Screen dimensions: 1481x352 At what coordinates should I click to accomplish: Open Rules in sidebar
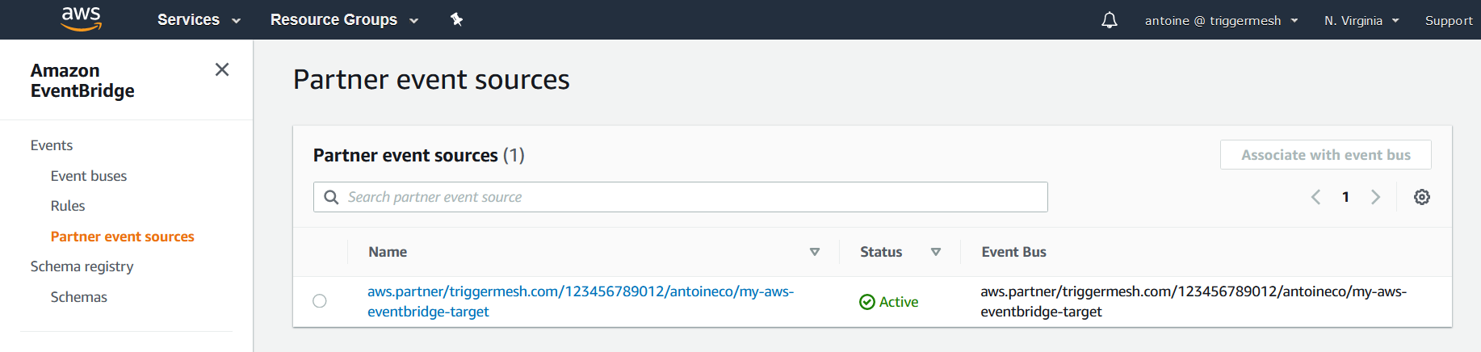pos(68,206)
